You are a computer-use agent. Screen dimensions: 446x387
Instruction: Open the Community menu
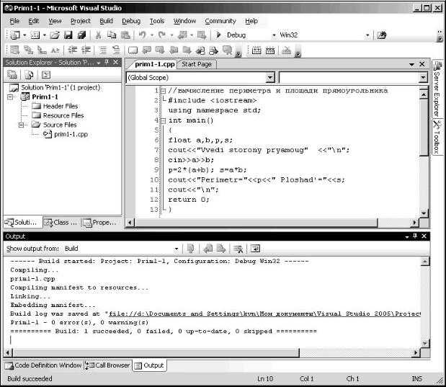220,21
